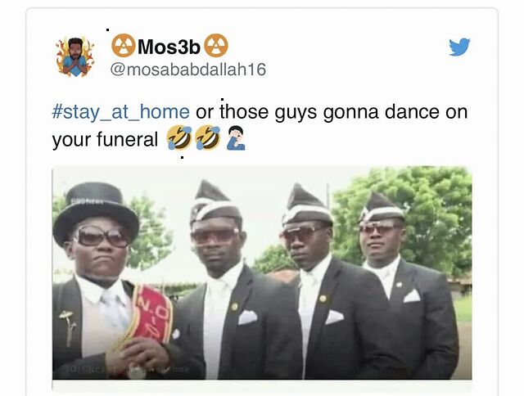
Task: Click the Mos3b display name
Action: click(x=169, y=47)
